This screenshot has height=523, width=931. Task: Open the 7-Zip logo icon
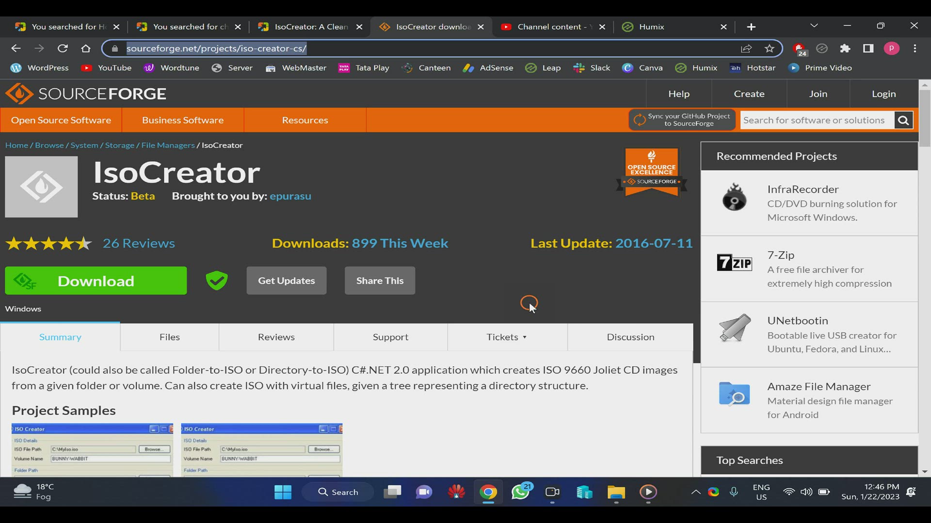point(734,262)
